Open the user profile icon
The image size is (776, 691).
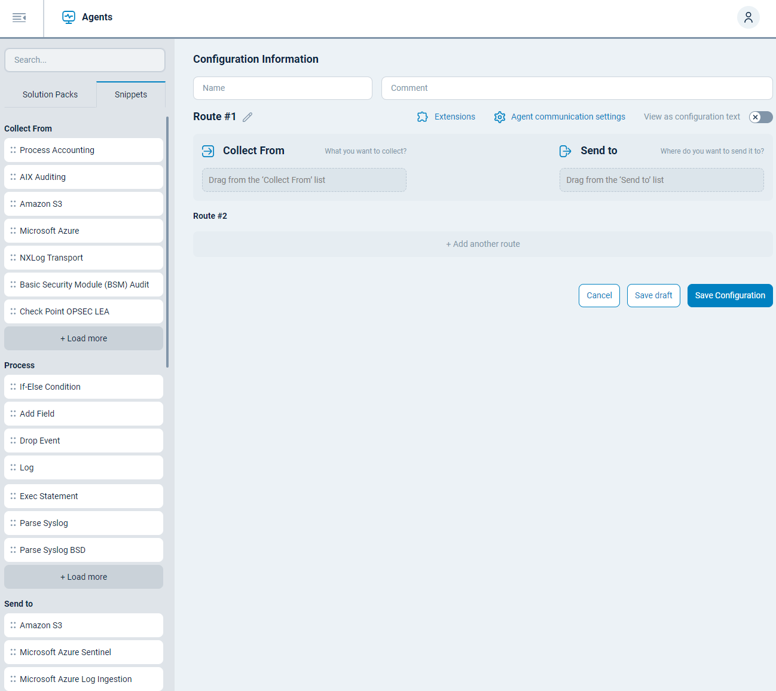[x=748, y=17]
